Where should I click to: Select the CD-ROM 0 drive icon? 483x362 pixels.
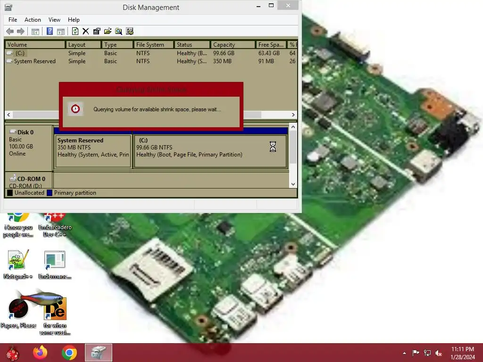13,178
